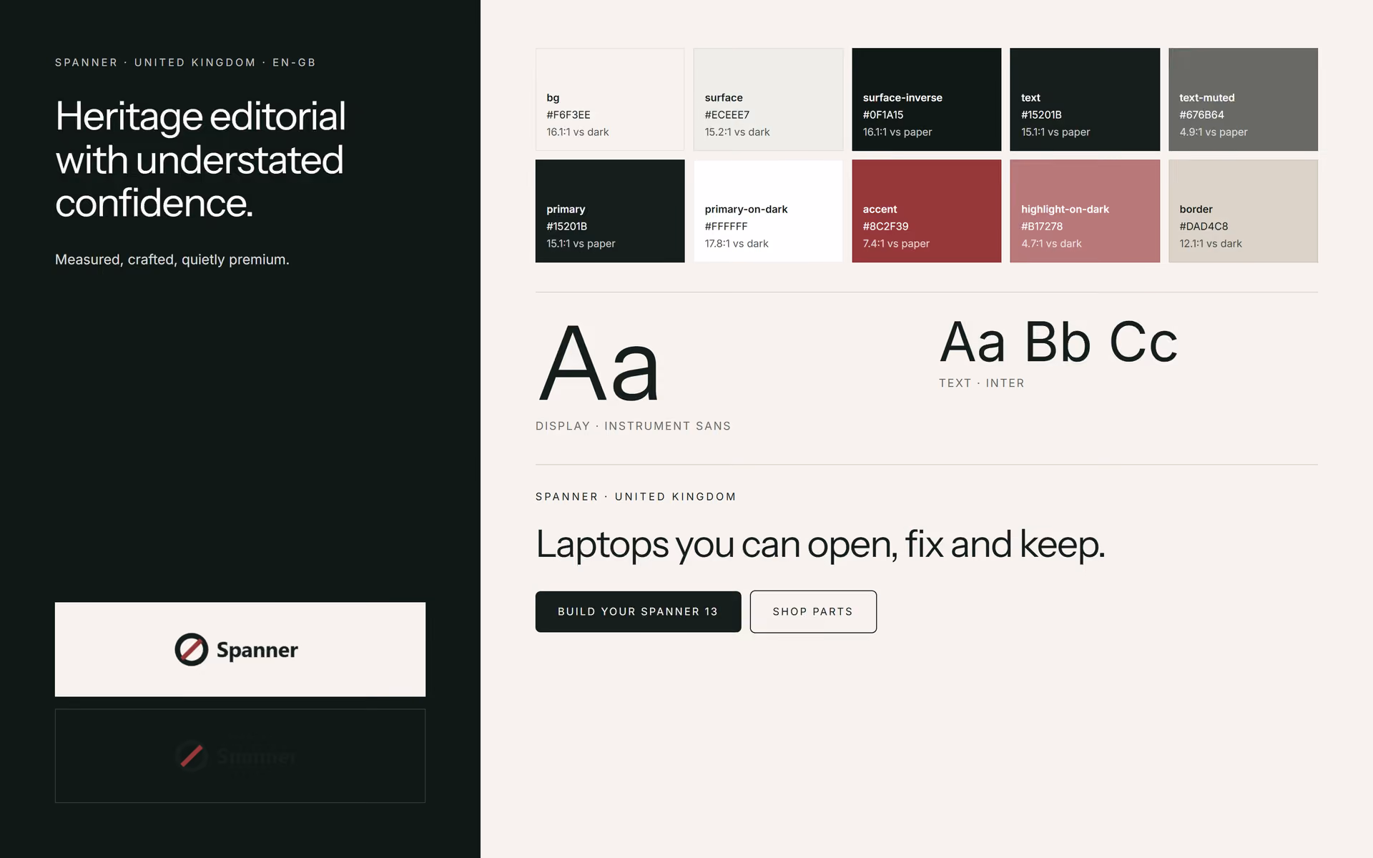1373x858 pixels.
Task: Pick the surface-inverse #0F1A15 swatch
Action: (x=926, y=99)
